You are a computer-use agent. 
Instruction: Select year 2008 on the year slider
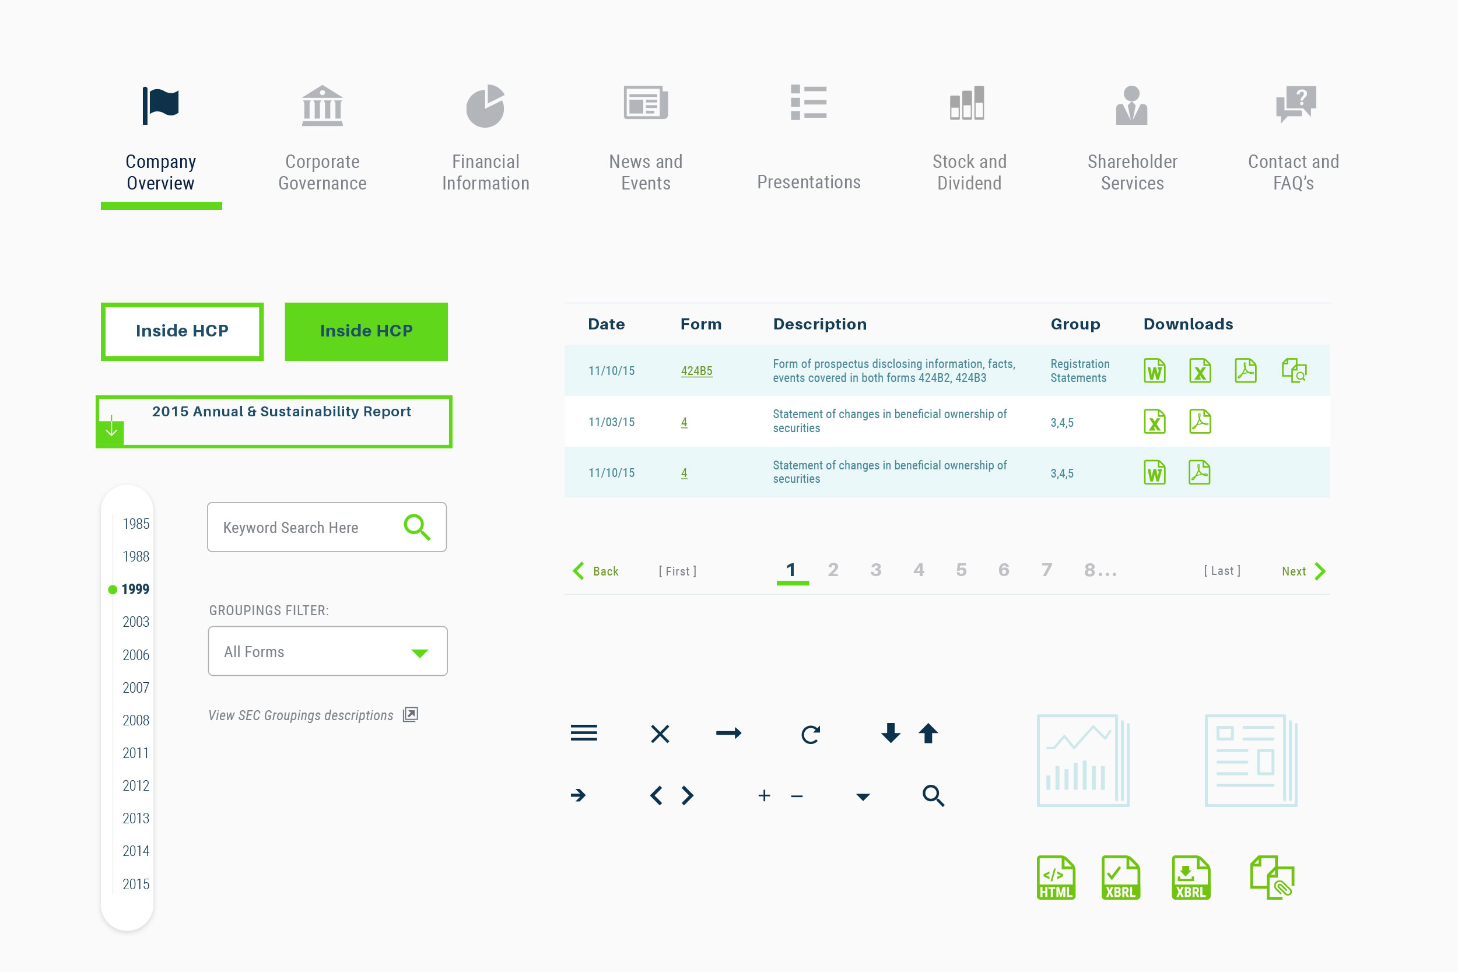coord(136,720)
